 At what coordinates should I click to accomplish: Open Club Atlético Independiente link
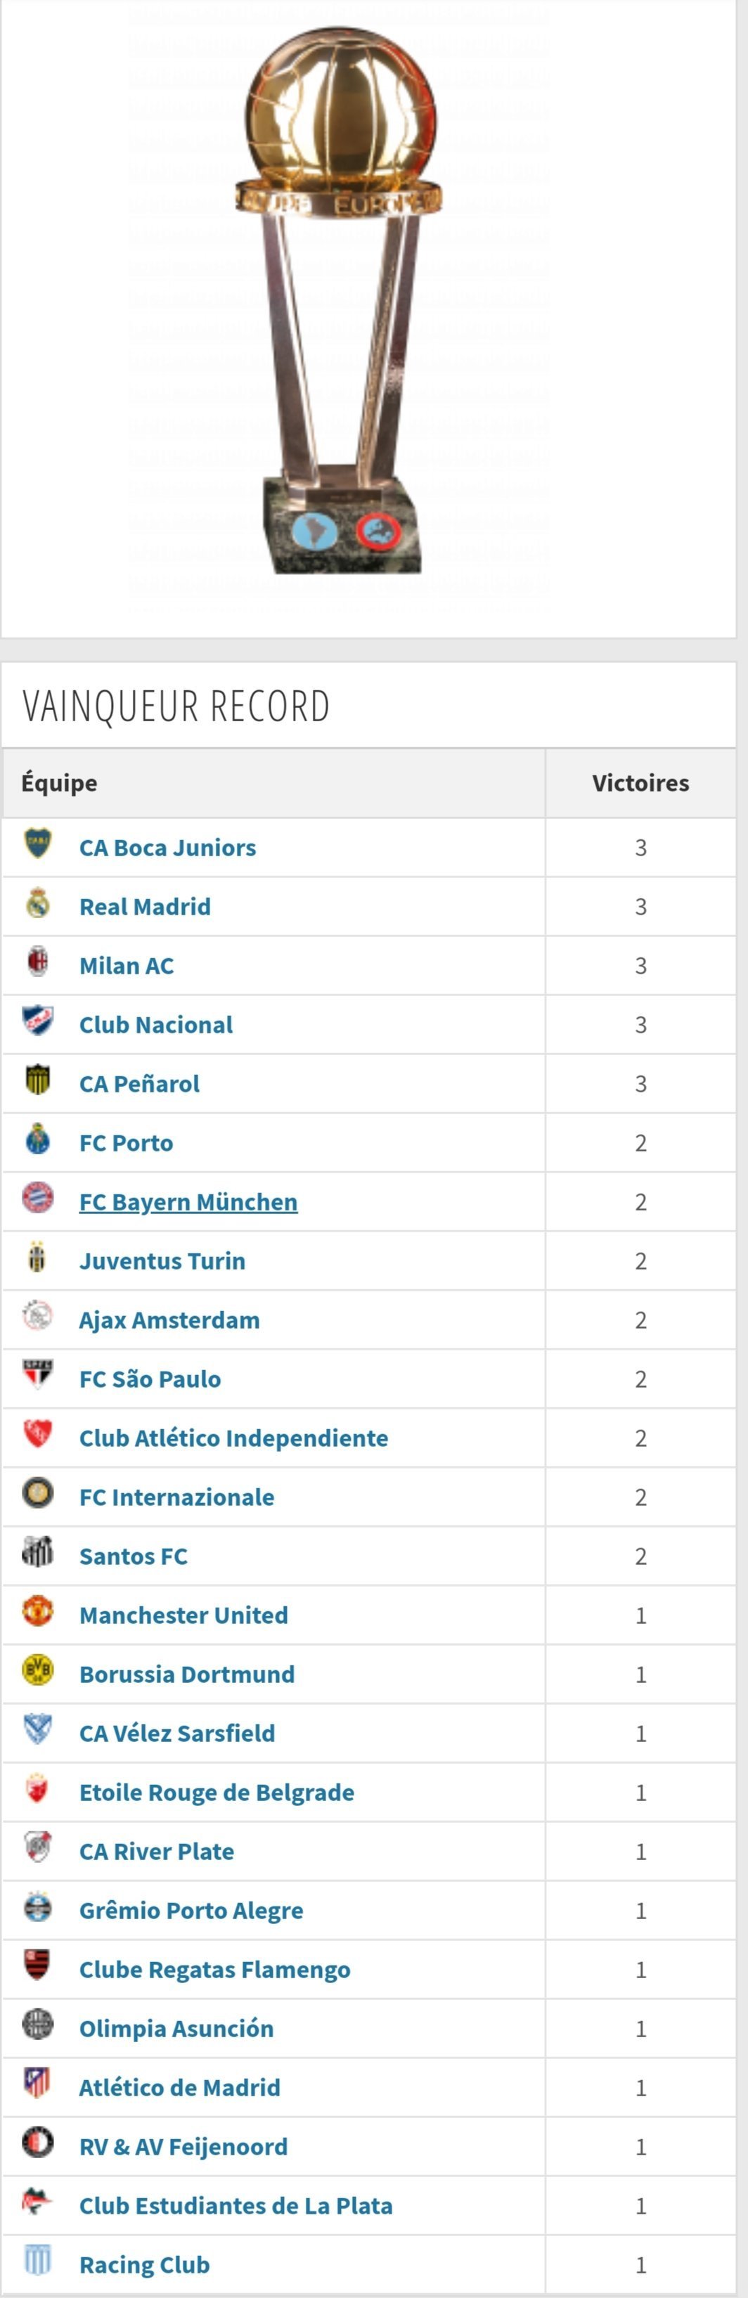coord(233,1438)
